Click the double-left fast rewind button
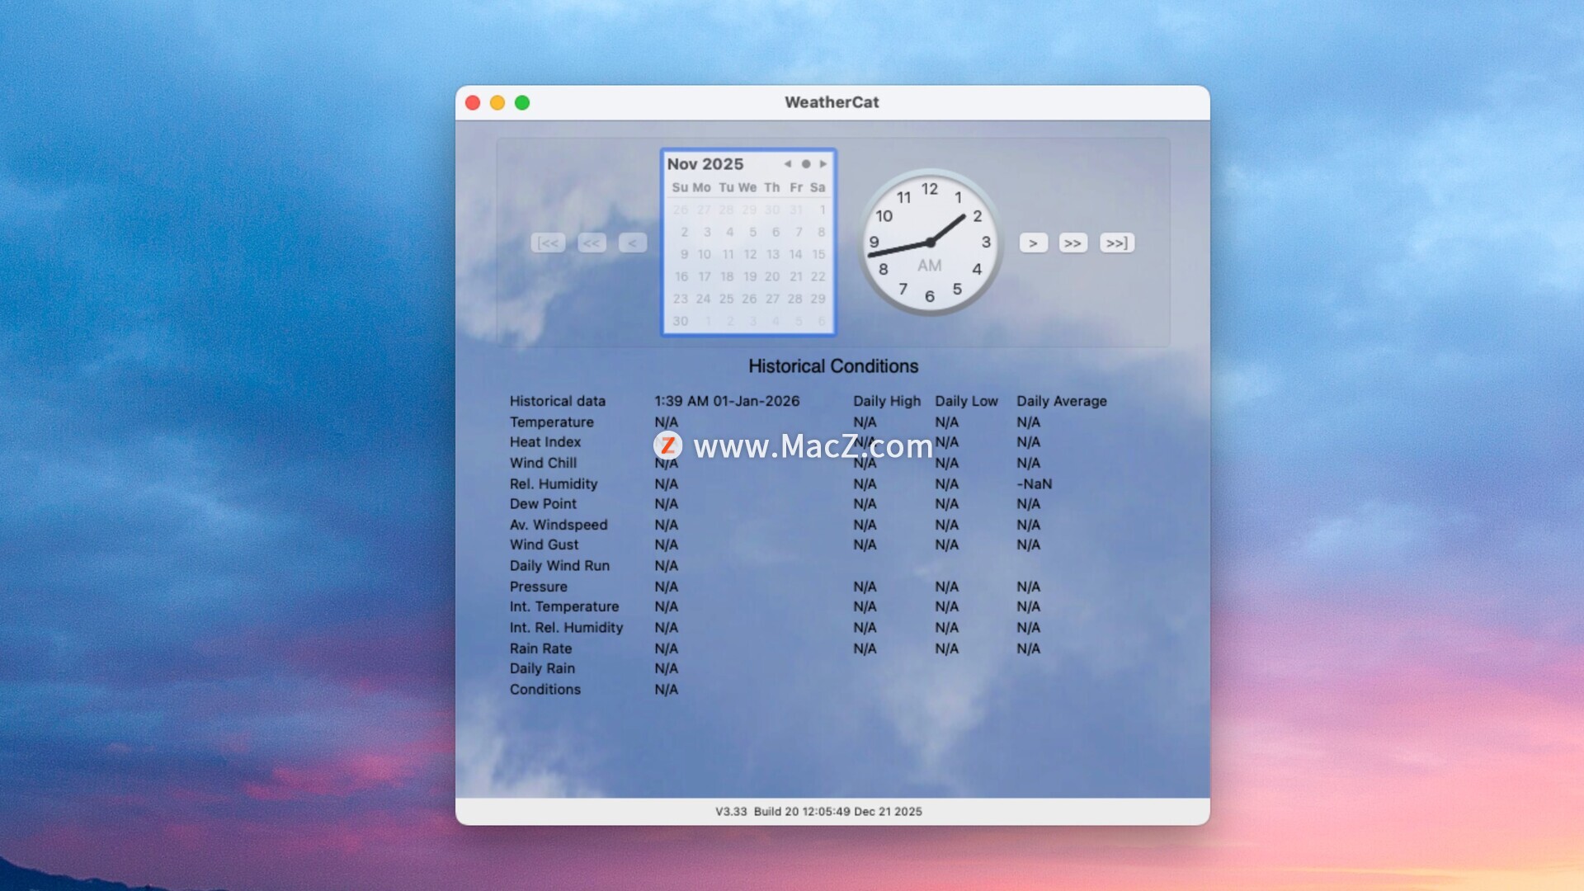 tap(592, 243)
